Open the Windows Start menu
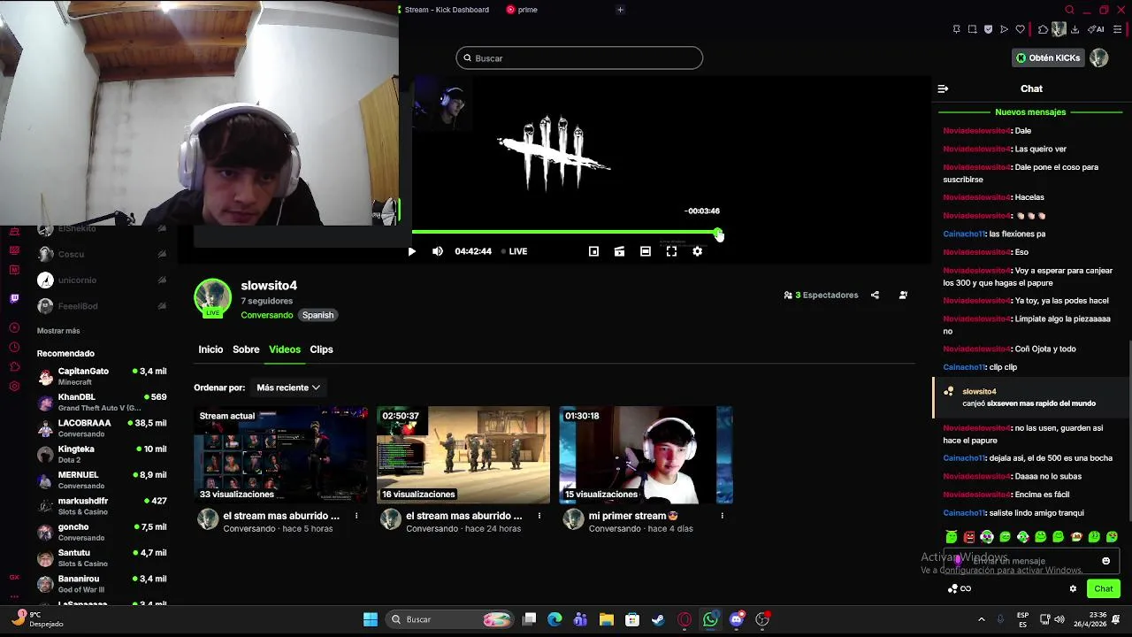The height and width of the screenshot is (637, 1132). pyautogui.click(x=371, y=619)
